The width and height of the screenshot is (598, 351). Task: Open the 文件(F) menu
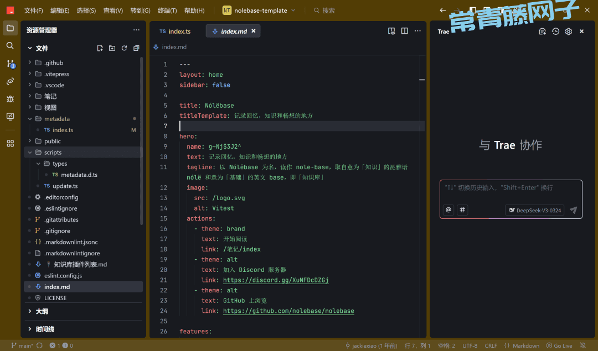click(34, 11)
